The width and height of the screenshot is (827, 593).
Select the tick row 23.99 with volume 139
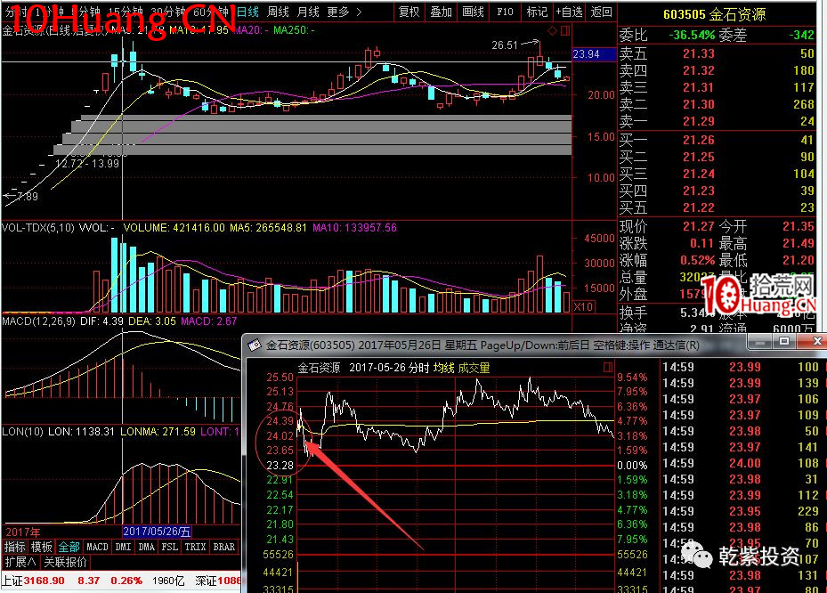741,384
